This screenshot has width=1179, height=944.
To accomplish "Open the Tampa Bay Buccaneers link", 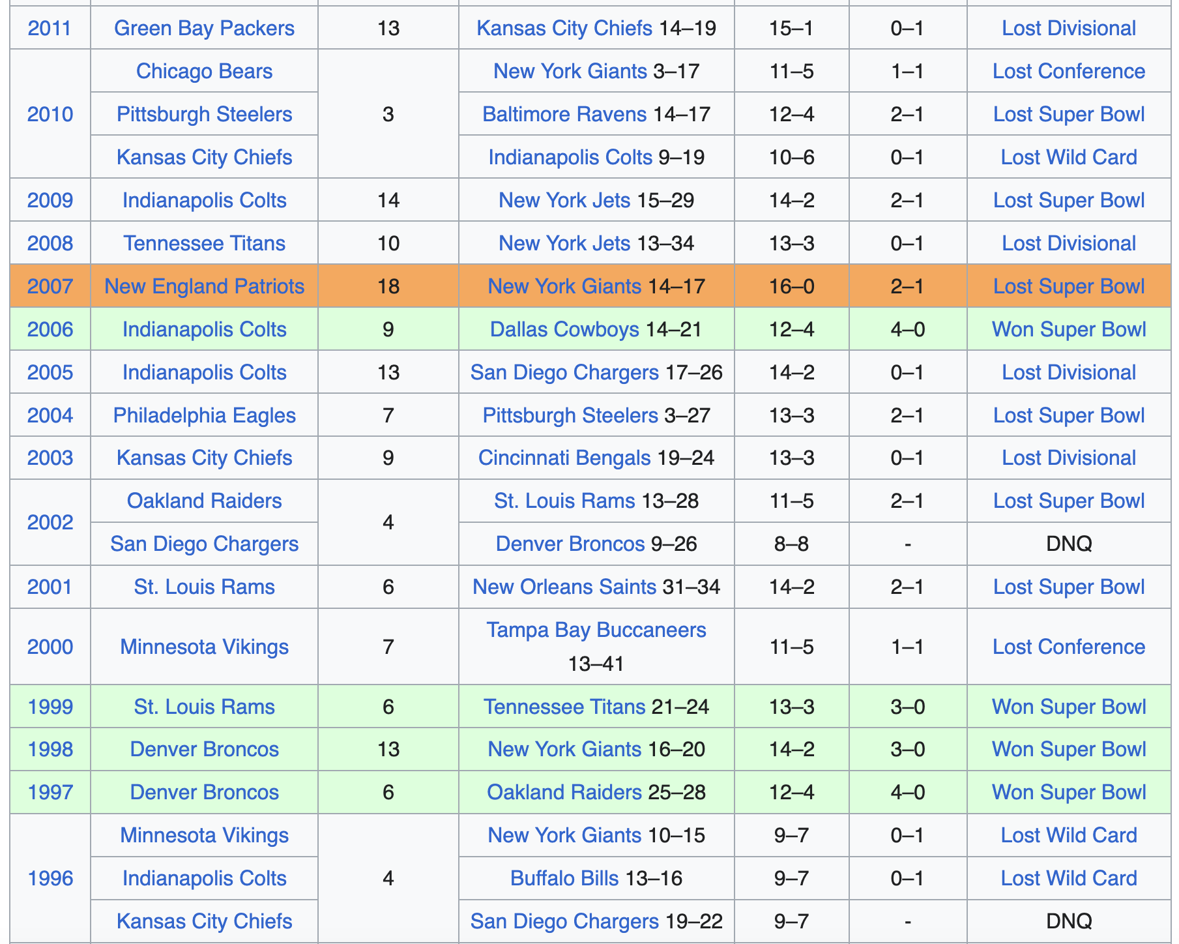I will [596, 630].
